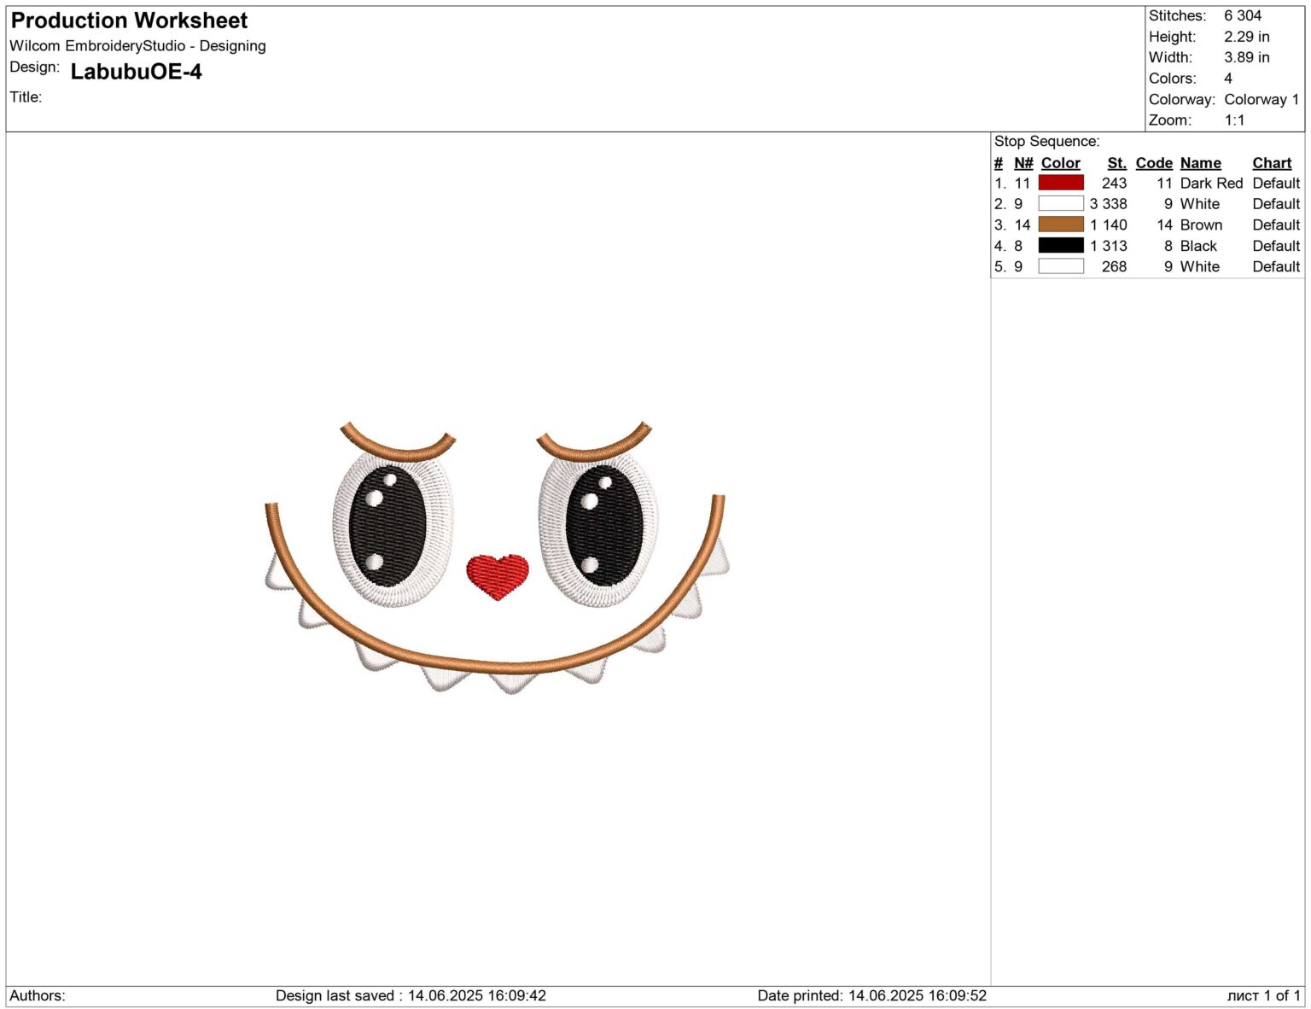Viewport: 1311px width, 1009px height.
Task: Open the Default chart for Black
Action: coord(1275,246)
